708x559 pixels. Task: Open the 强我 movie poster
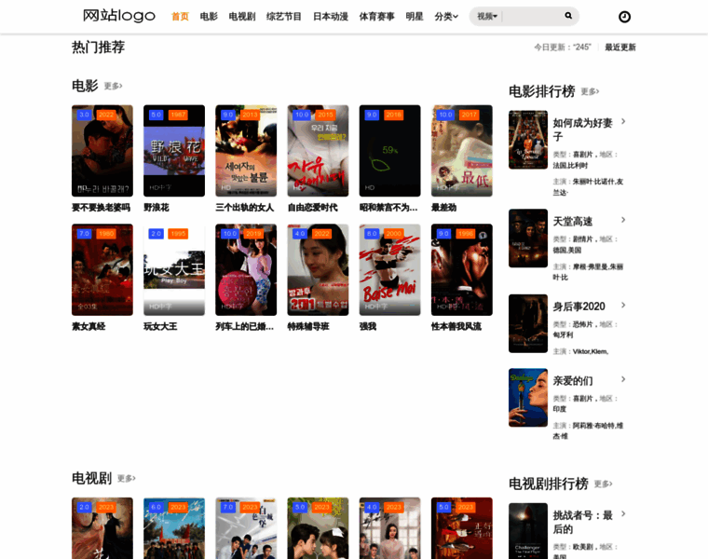click(x=389, y=269)
